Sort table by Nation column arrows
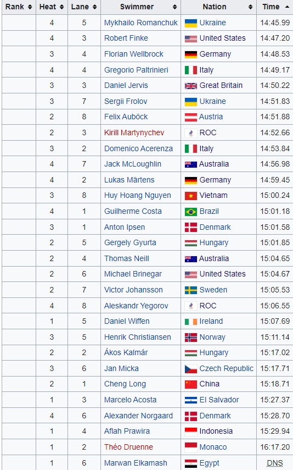Viewport: 293px width, 470px height. coord(251,7)
